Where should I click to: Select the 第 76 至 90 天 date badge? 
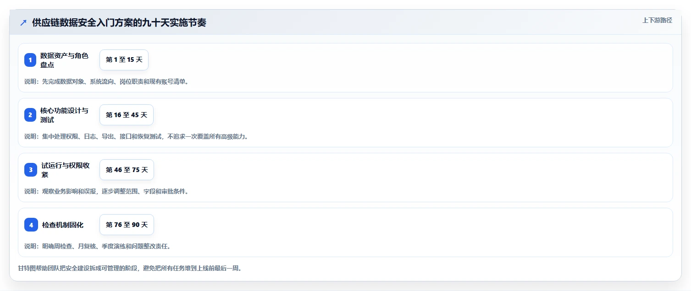pos(127,225)
